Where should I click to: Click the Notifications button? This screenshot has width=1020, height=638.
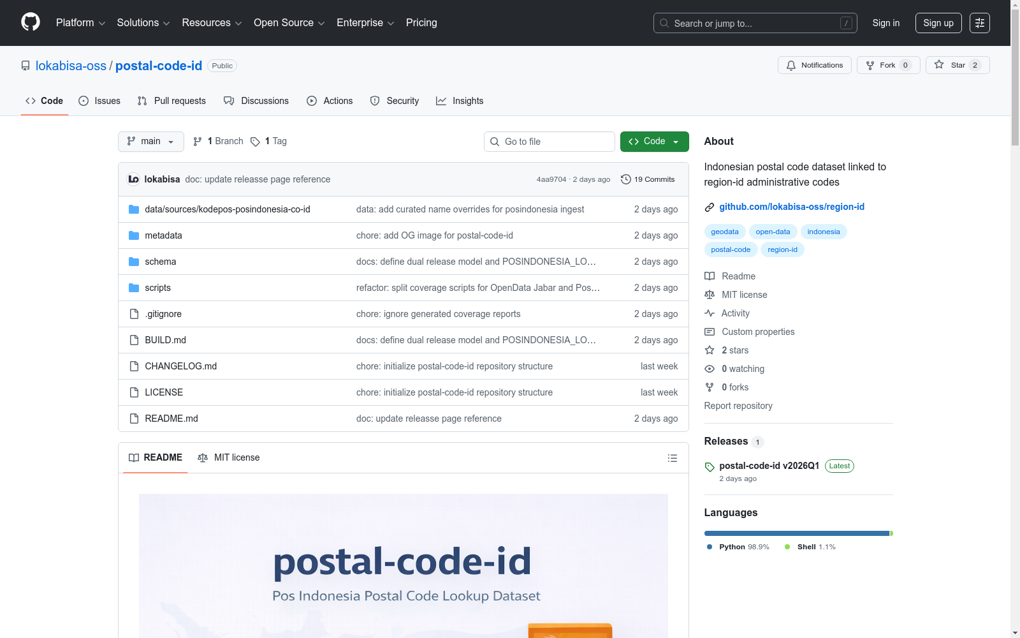click(x=815, y=65)
